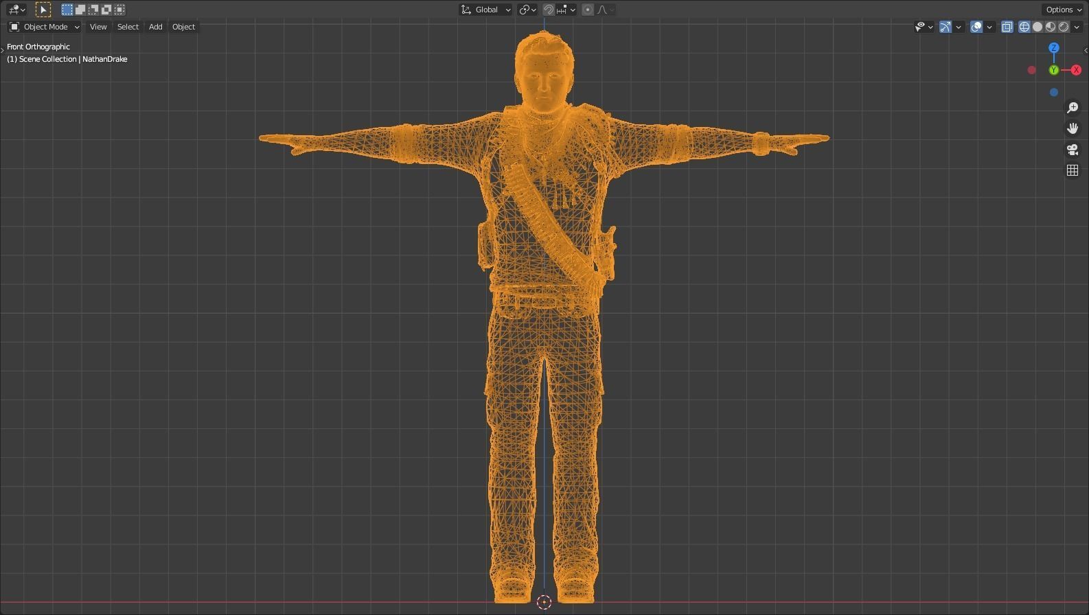The image size is (1089, 615).
Task: Click 'Front Orthographic' view label
Action: click(x=38, y=47)
